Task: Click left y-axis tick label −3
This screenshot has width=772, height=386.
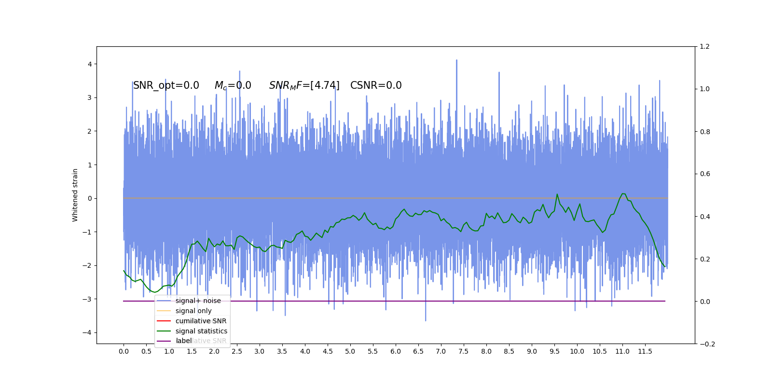Action: [x=87, y=299]
